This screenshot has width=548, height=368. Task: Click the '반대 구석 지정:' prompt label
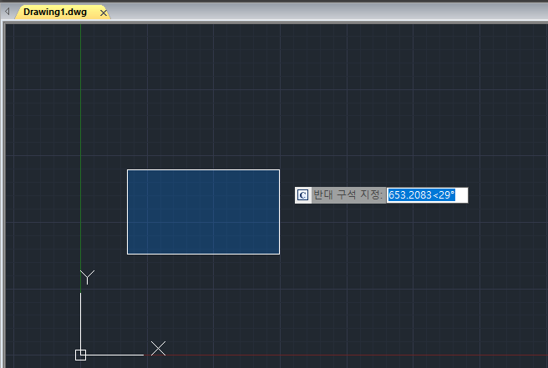point(348,194)
